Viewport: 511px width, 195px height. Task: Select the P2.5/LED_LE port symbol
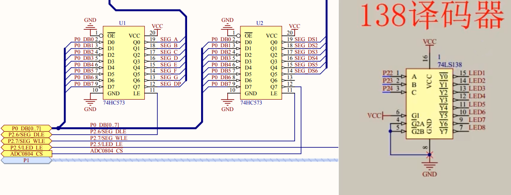pos(26,147)
